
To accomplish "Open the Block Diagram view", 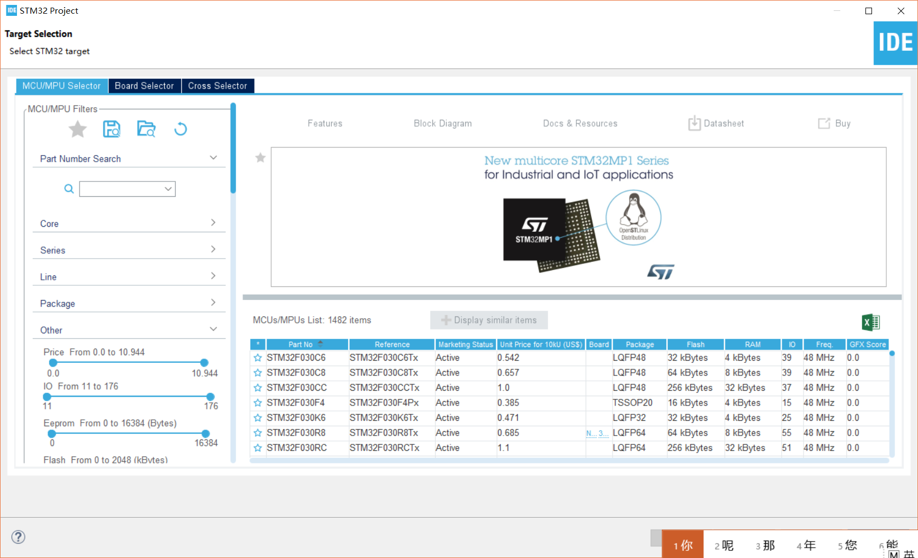I will point(443,124).
